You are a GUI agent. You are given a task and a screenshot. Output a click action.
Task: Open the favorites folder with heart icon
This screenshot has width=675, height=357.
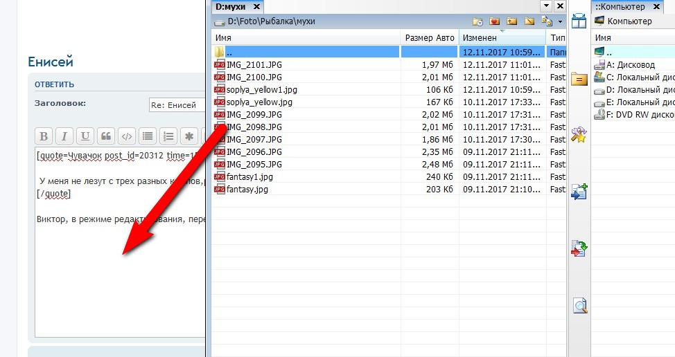point(495,21)
